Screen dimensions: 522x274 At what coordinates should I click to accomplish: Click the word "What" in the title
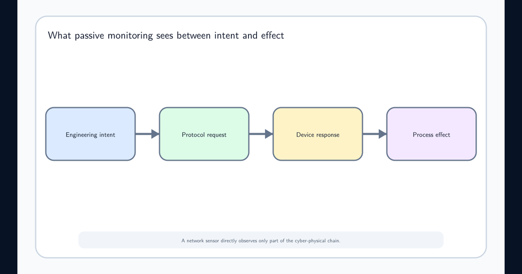point(60,35)
